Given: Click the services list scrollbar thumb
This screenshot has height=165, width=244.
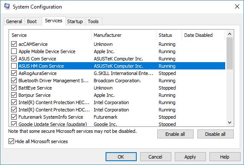Looking at the screenshot, I should tap(229, 54).
